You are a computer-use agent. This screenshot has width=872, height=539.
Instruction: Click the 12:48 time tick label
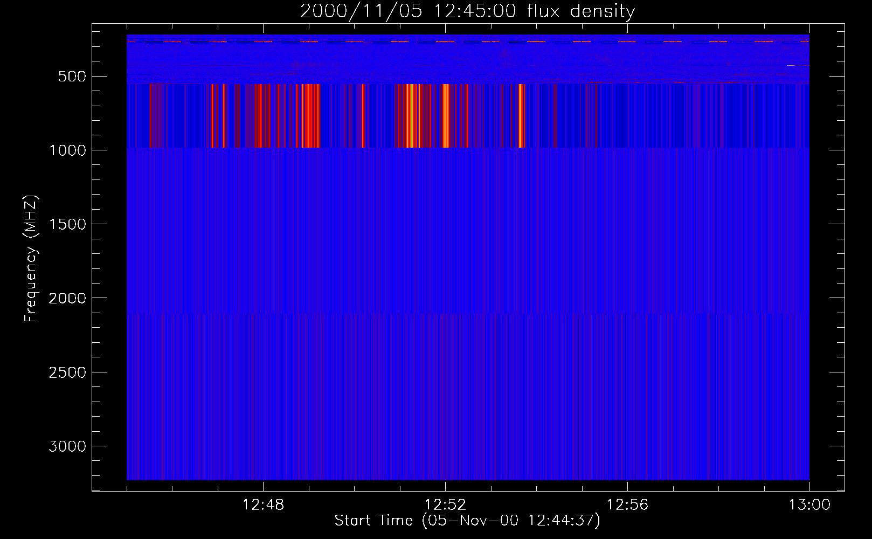[x=263, y=506]
